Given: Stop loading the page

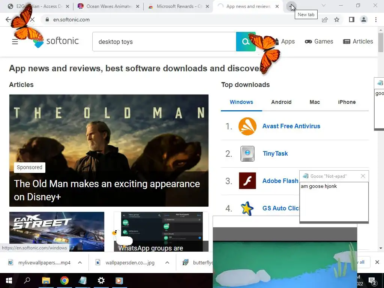Looking at the screenshot, I should 32,19.
